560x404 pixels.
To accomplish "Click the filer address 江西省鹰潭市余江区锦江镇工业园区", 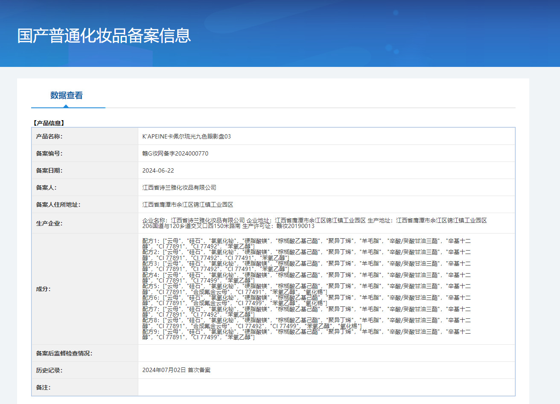I will pyautogui.click(x=188, y=205).
